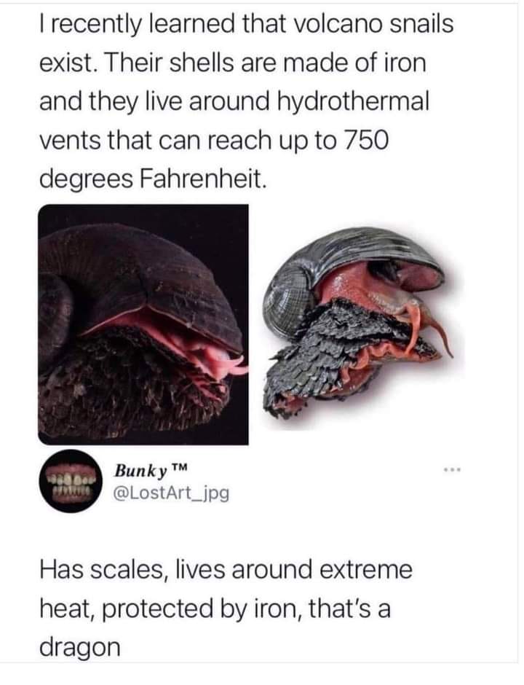Click the word 'dragon' at the bottom
This screenshot has height=685, width=524.
(x=80, y=647)
